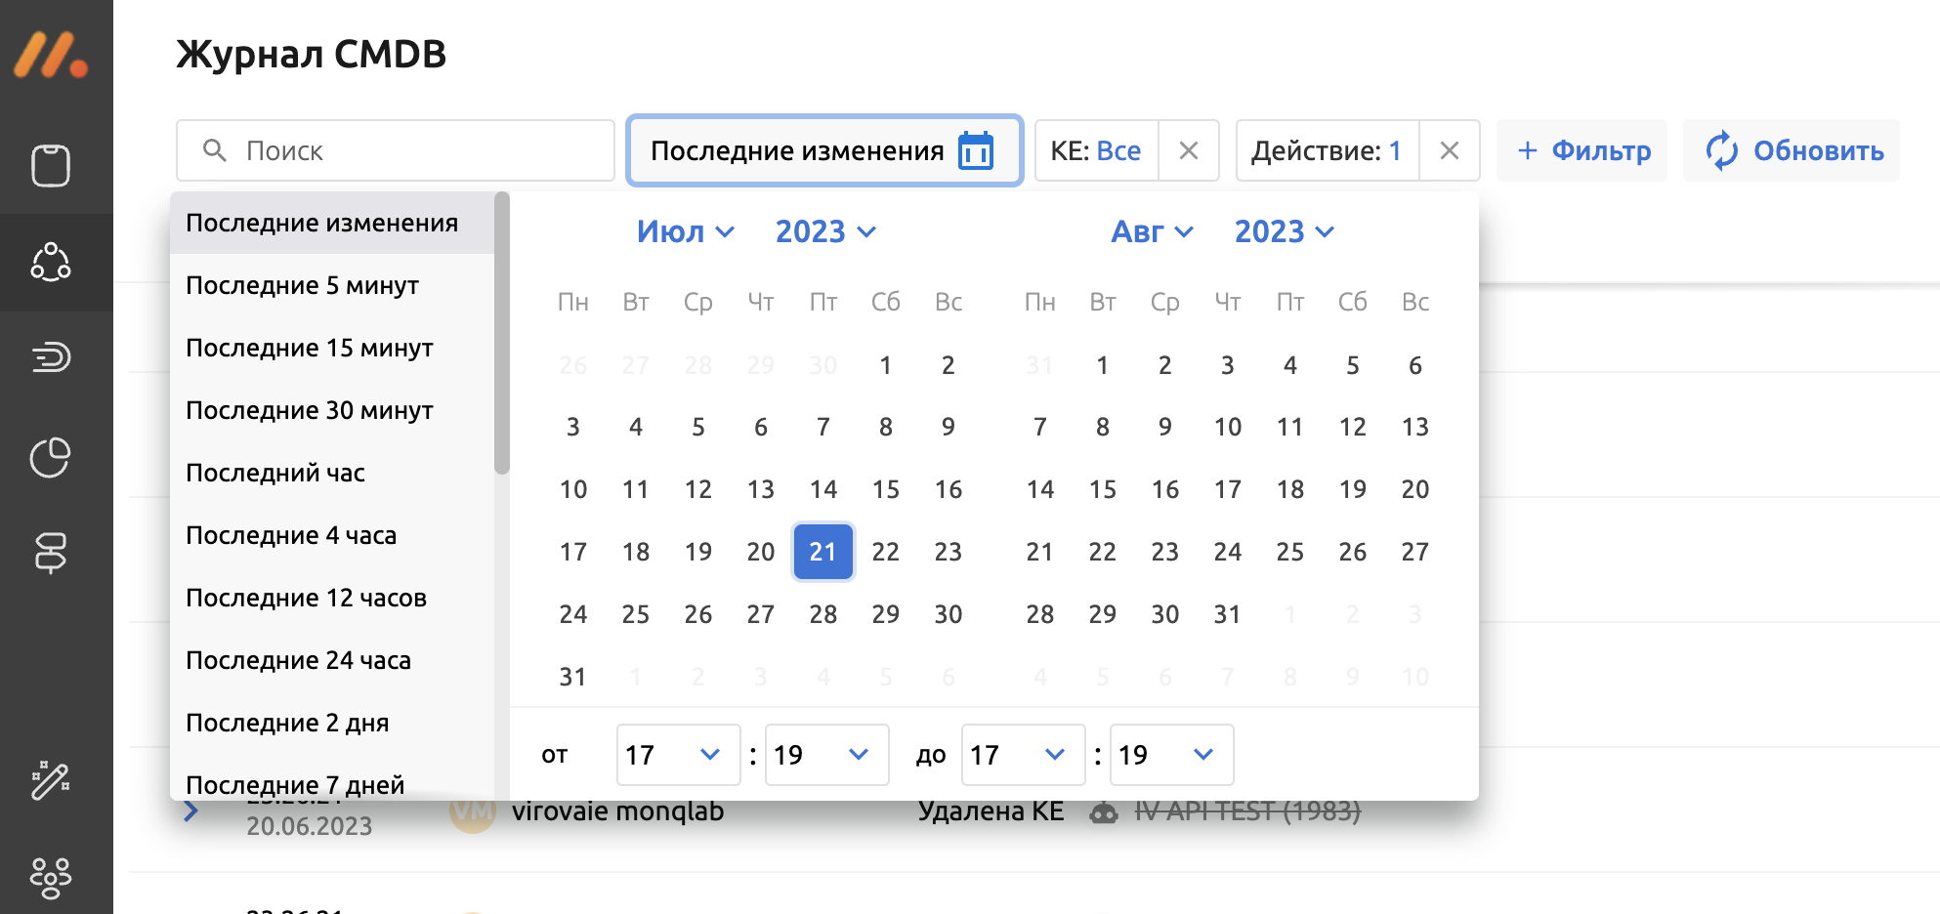Open the 'от' minutes dropdown
The height and width of the screenshot is (914, 1940).
coord(826,755)
